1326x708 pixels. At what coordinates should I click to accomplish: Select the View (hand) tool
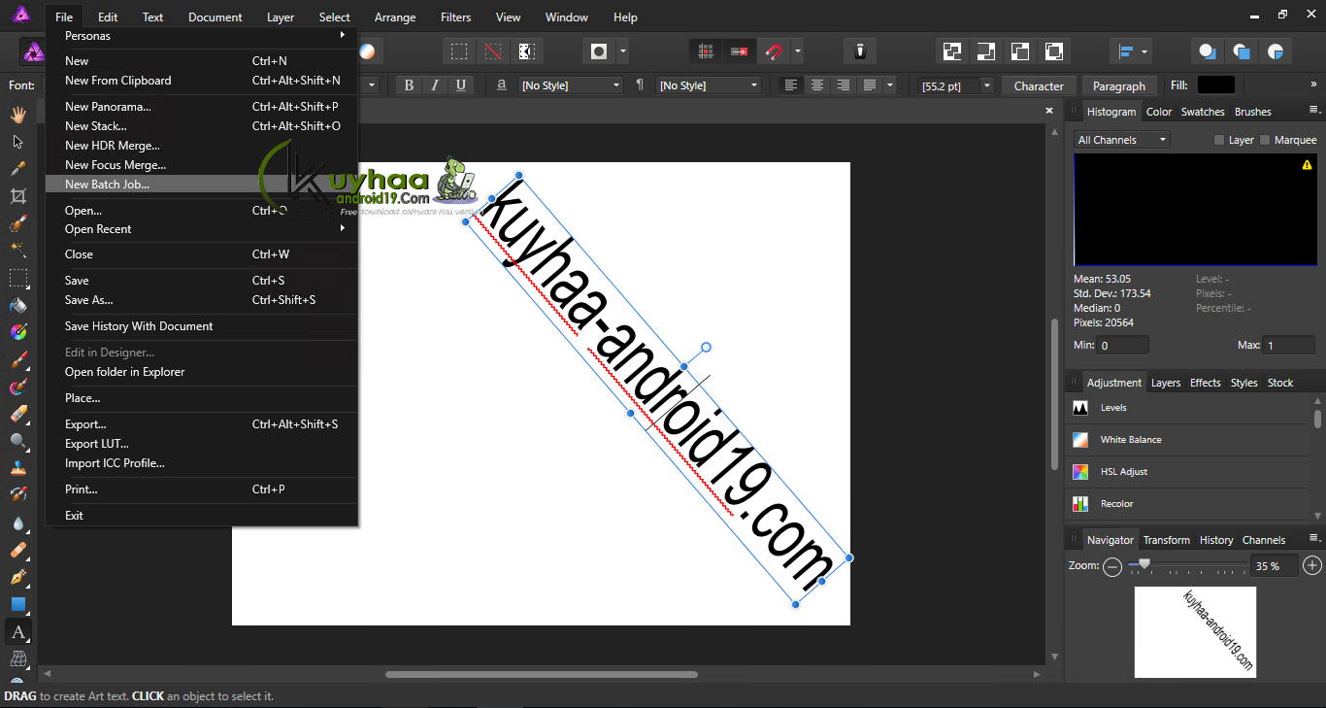pyautogui.click(x=17, y=115)
